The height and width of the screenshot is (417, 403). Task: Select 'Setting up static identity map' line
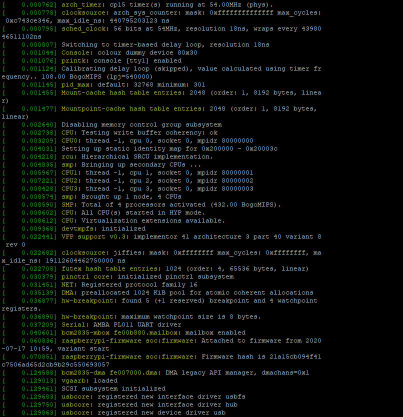click(x=169, y=148)
